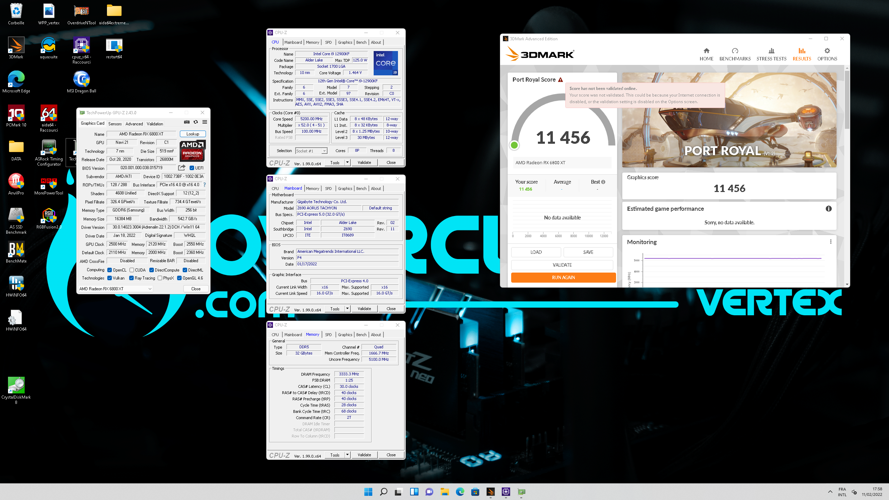Click green score gauge marker in 3DMark
This screenshot has height=500, width=889.
pos(514,145)
